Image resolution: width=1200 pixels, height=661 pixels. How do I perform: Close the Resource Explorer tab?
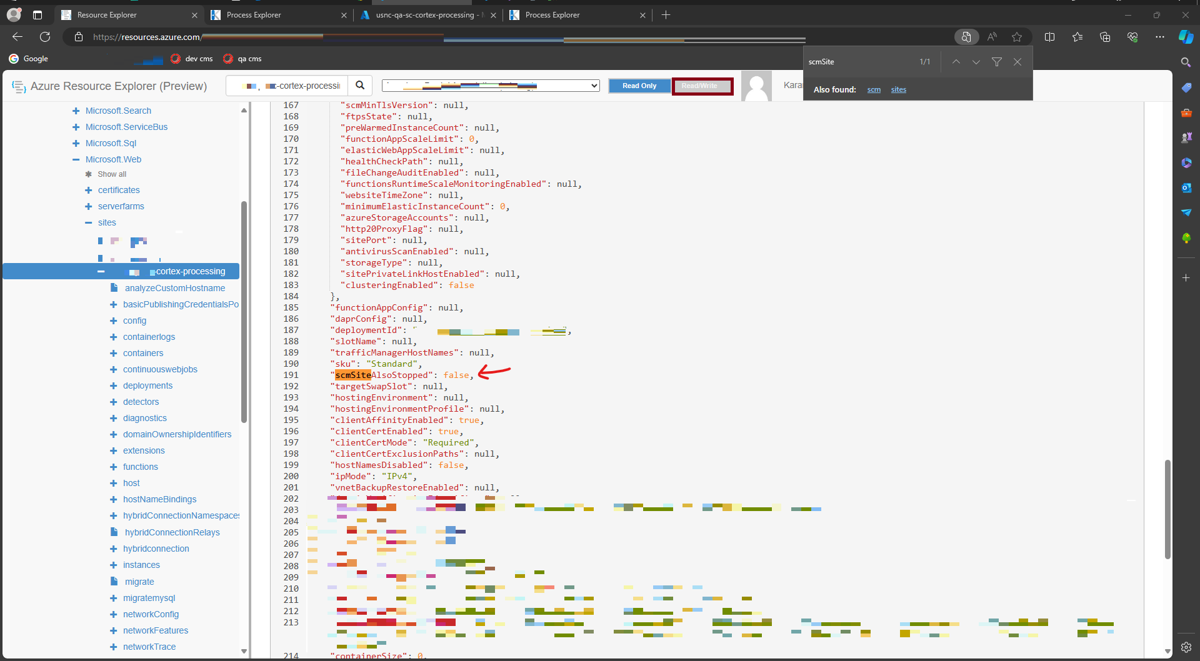(194, 15)
